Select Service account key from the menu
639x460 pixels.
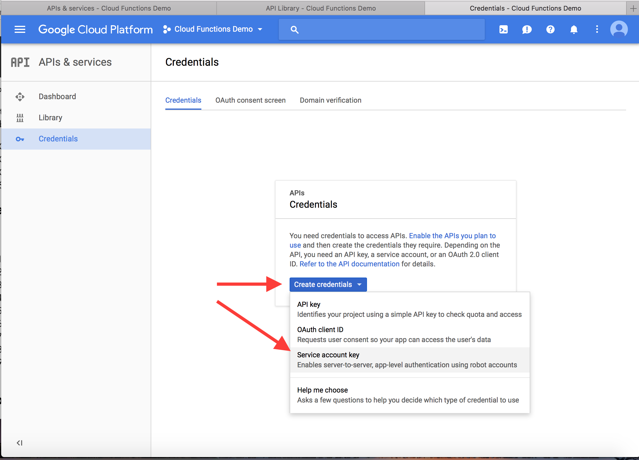tap(328, 355)
